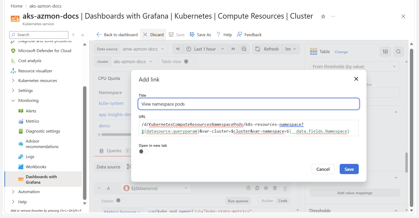Collapse the sidebar with double chevron icon
This screenshot has height=218, width=419.
pyautogui.click(x=83, y=35)
